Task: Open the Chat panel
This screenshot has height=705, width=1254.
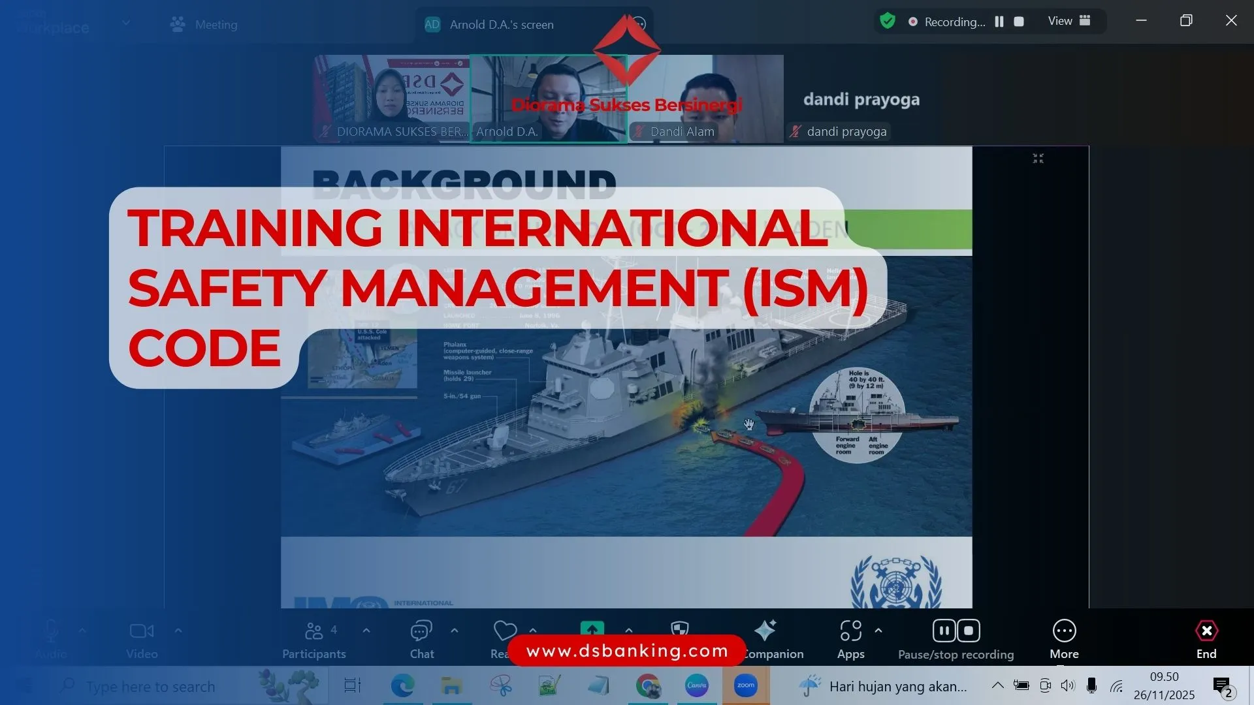Action: (x=421, y=638)
